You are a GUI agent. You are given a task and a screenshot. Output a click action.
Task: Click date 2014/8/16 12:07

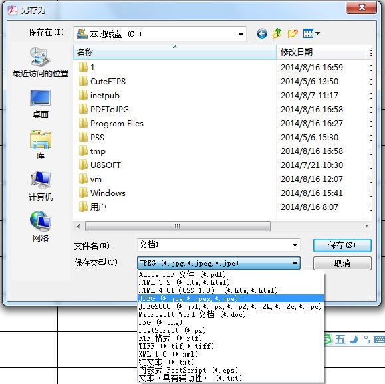(x=312, y=179)
